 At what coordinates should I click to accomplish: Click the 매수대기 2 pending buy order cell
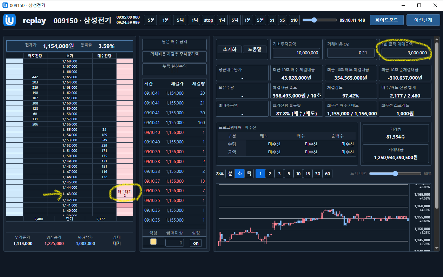click(125, 194)
